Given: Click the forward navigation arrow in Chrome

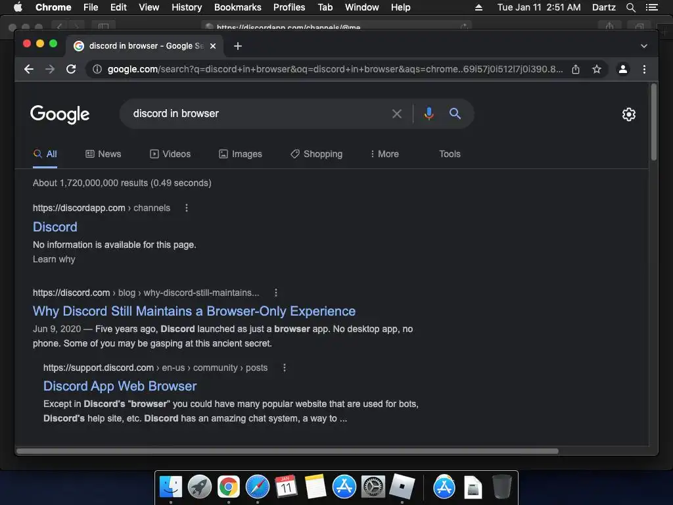Looking at the screenshot, I should (x=50, y=69).
